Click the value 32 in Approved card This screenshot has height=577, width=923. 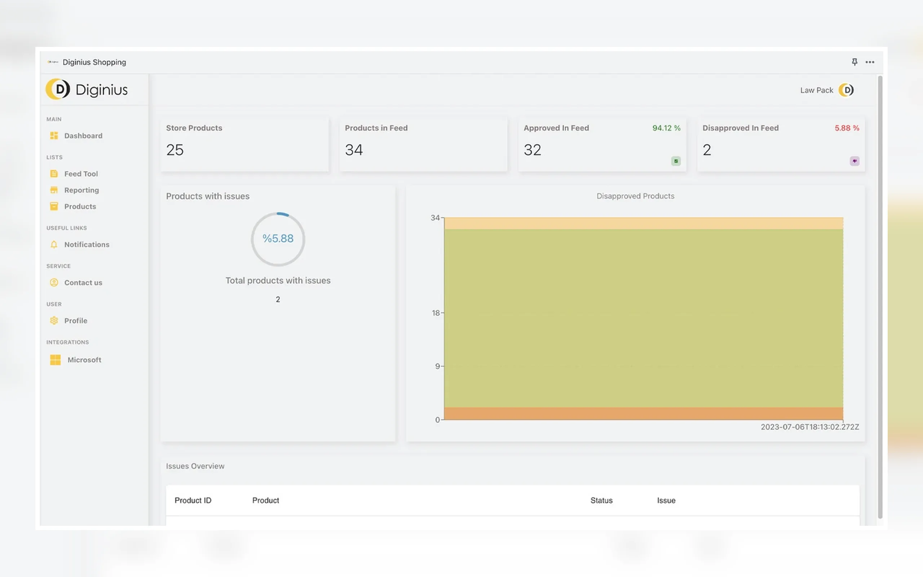533,150
